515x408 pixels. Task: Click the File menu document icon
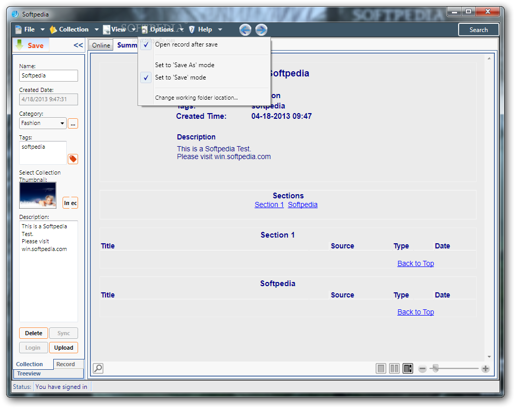click(x=19, y=30)
